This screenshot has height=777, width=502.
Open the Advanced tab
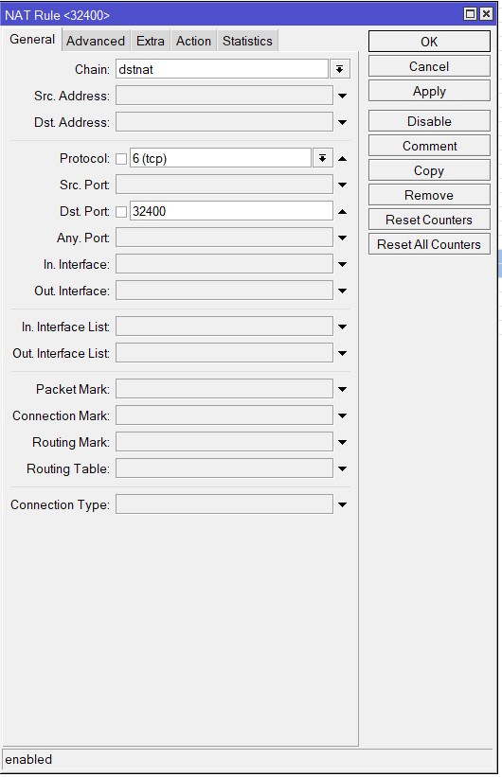tap(96, 41)
